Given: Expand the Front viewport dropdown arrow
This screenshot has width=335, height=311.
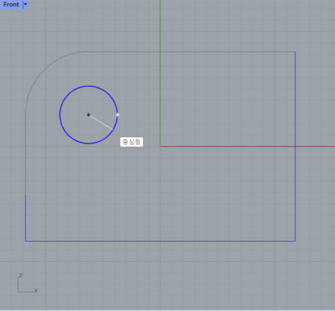Looking at the screenshot, I should click(x=25, y=5).
